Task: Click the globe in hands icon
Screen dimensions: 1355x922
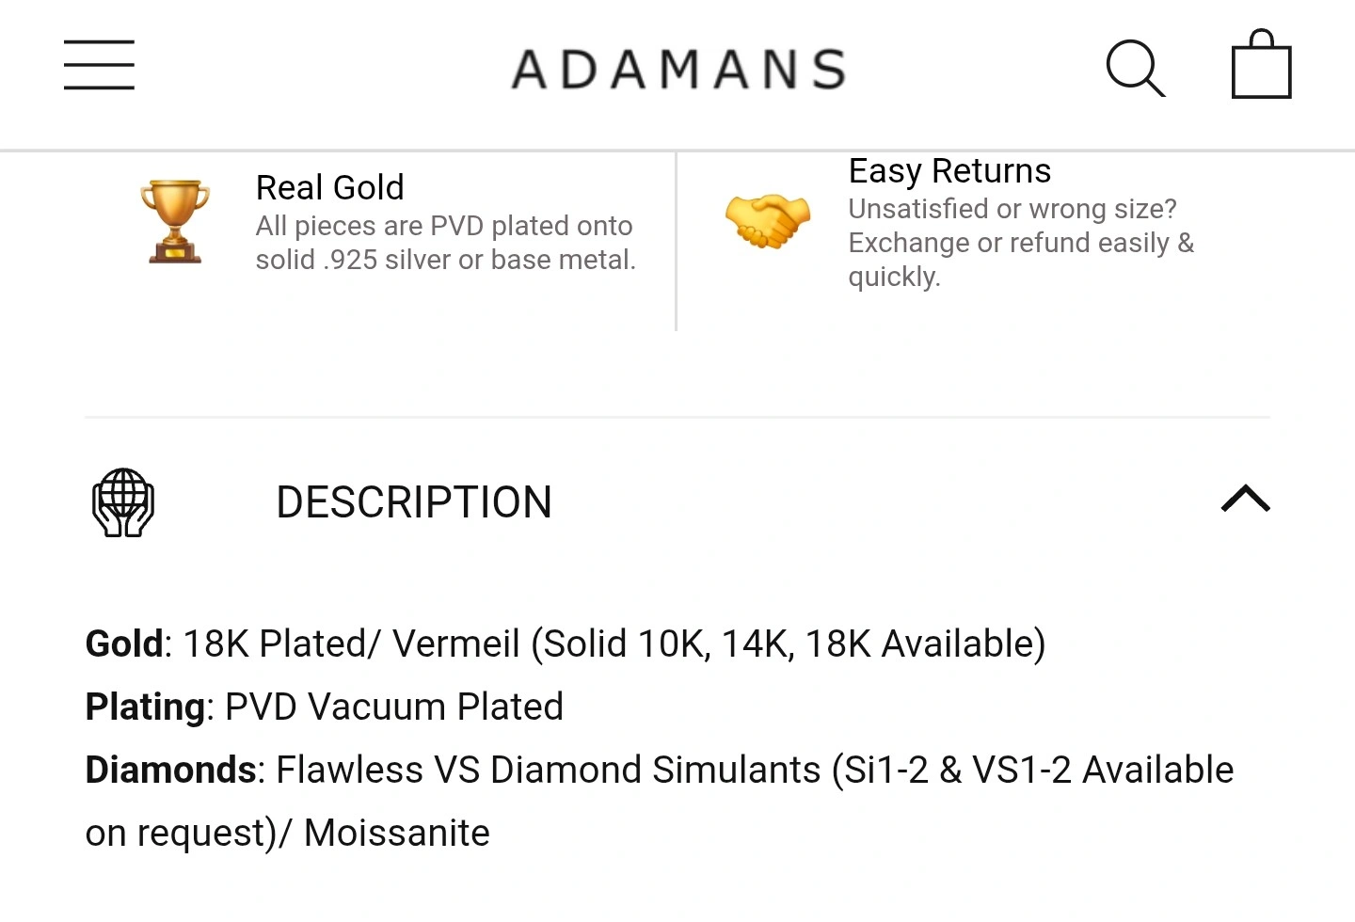Action: (123, 502)
